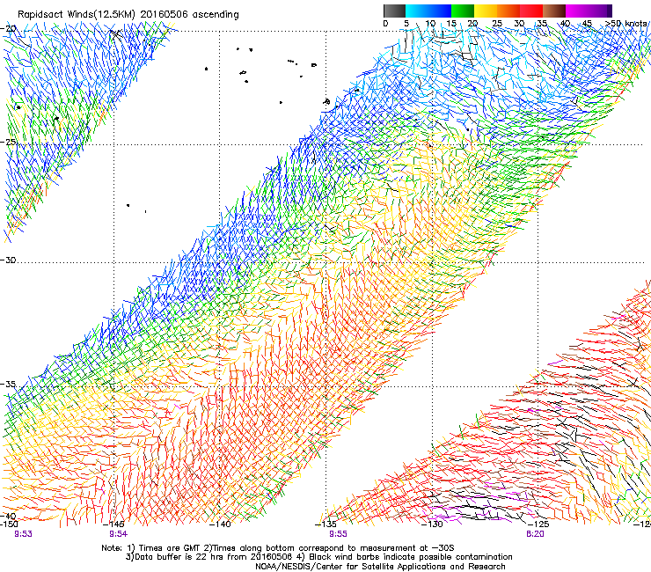Click the 'Data buffer is 22 hrs' note
This screenshot has height=572, width=651.
click(x=180, y=557)
